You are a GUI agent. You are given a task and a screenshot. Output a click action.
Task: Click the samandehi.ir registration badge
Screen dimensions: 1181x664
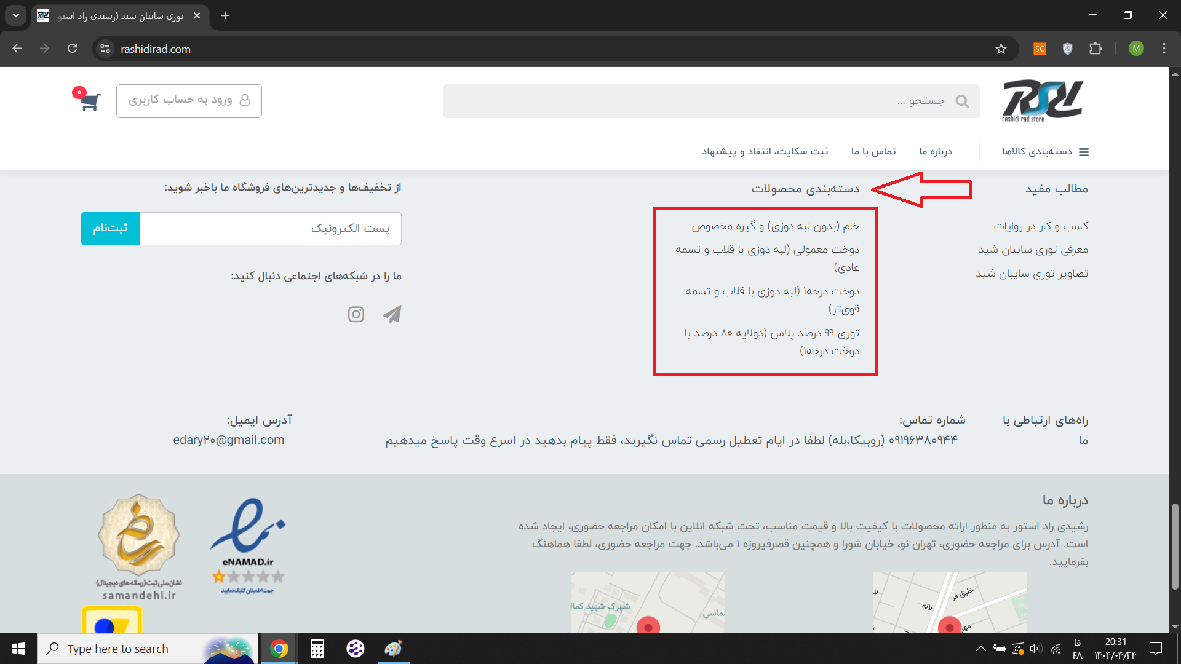tap(139, 547)
